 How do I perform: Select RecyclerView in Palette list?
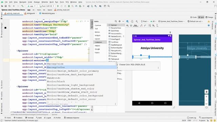116,28
